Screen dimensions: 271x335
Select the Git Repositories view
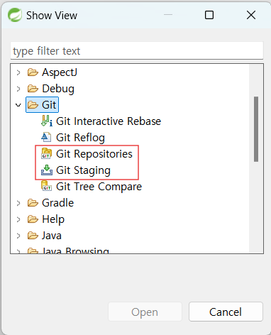(x=94, y=154)
